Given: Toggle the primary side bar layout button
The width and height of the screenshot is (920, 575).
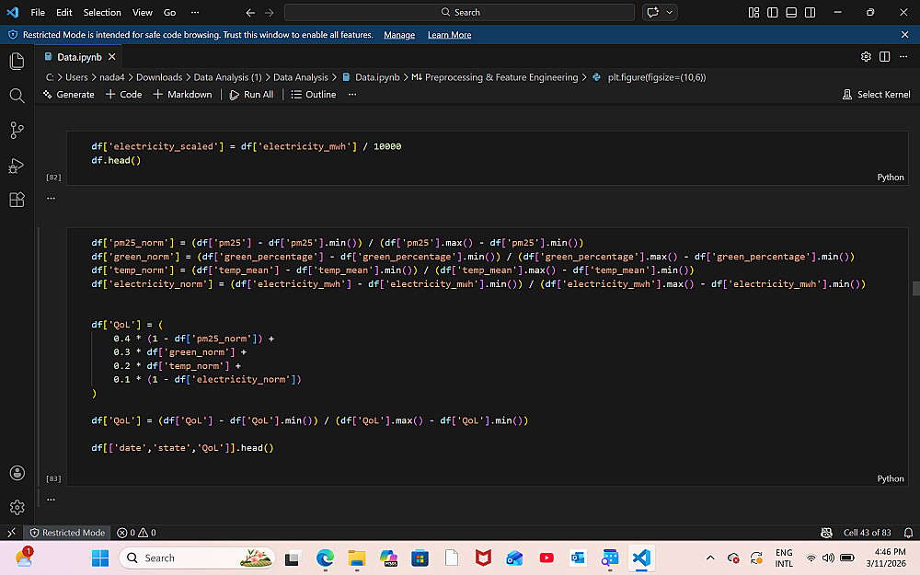Looking at the screenshot, I should pos(773,12).
